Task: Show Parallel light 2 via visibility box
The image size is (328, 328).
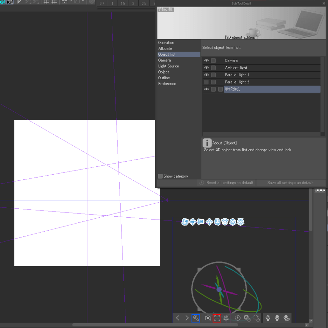Action: (x=206, y=82)
